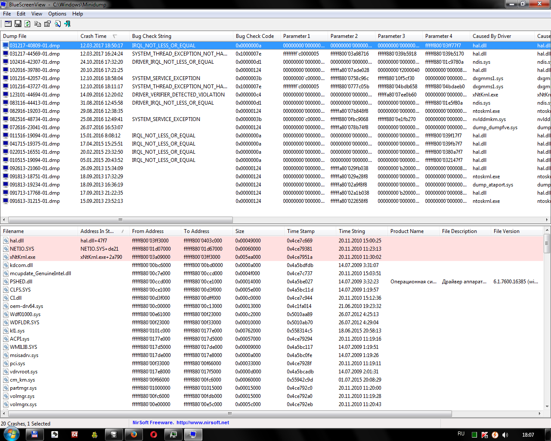Select the xNtKrnl.exe driver row
This screenshot has height=441, width=551.
pyautogui.click(x=272, y=257)
